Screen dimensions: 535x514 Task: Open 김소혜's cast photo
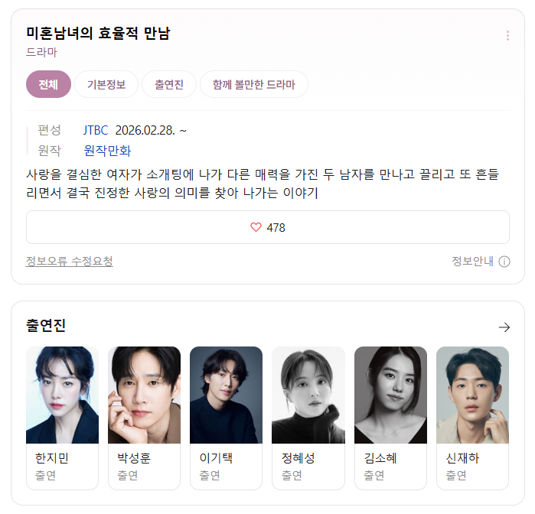pyautogui.click(x=390, y=395)
